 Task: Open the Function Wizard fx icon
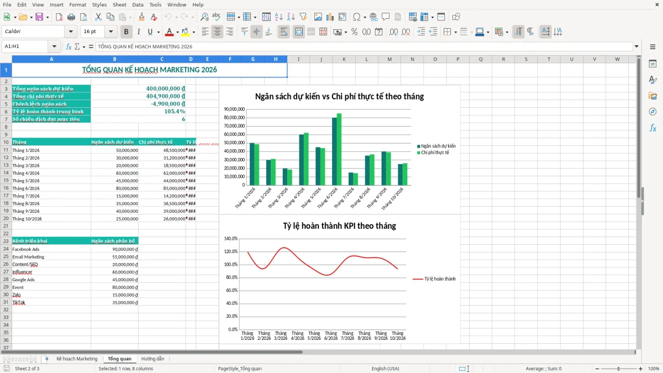(69, 47)
